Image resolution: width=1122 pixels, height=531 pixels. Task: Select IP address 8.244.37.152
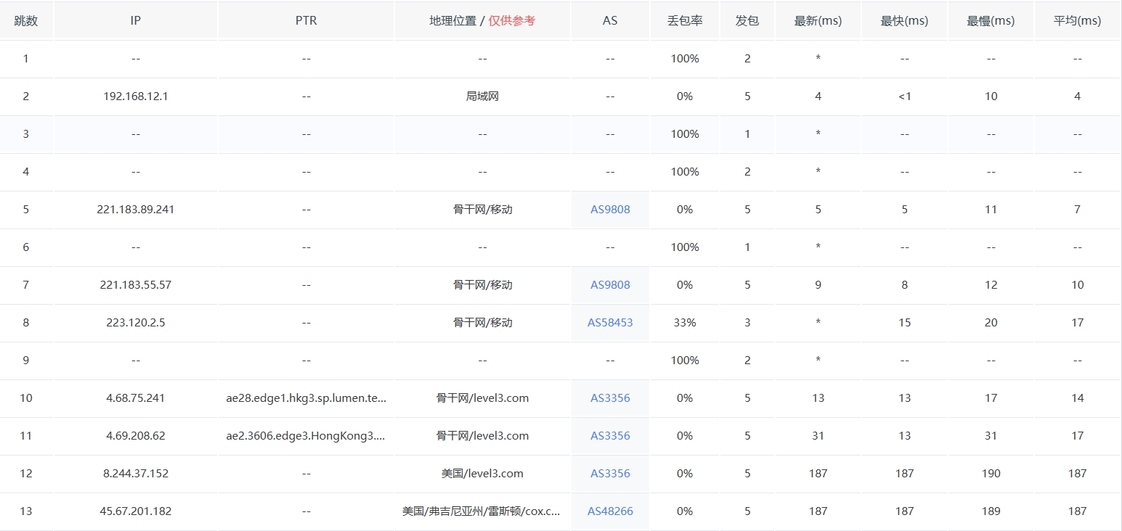point(136,474)
